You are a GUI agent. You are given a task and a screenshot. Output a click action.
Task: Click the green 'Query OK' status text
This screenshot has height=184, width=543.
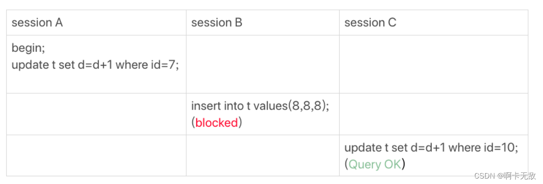pyautogui.click(x=375, y=164)
